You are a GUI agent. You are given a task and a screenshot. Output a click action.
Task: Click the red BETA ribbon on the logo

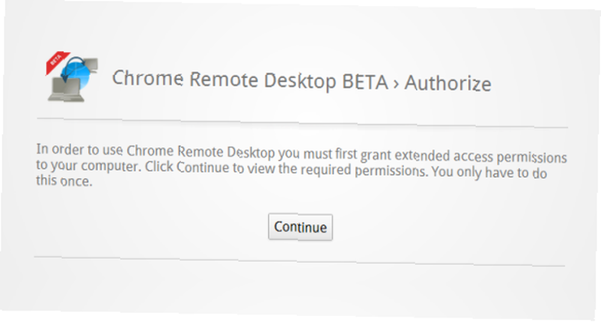point(56,62)
